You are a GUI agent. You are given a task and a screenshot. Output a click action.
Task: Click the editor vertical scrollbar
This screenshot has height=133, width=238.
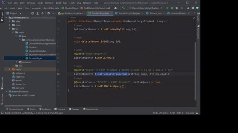[x=195, y=71]
